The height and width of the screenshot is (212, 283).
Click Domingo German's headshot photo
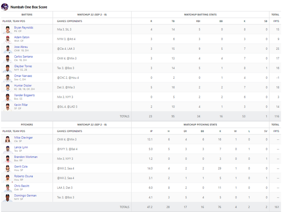(x=8, y=198)
